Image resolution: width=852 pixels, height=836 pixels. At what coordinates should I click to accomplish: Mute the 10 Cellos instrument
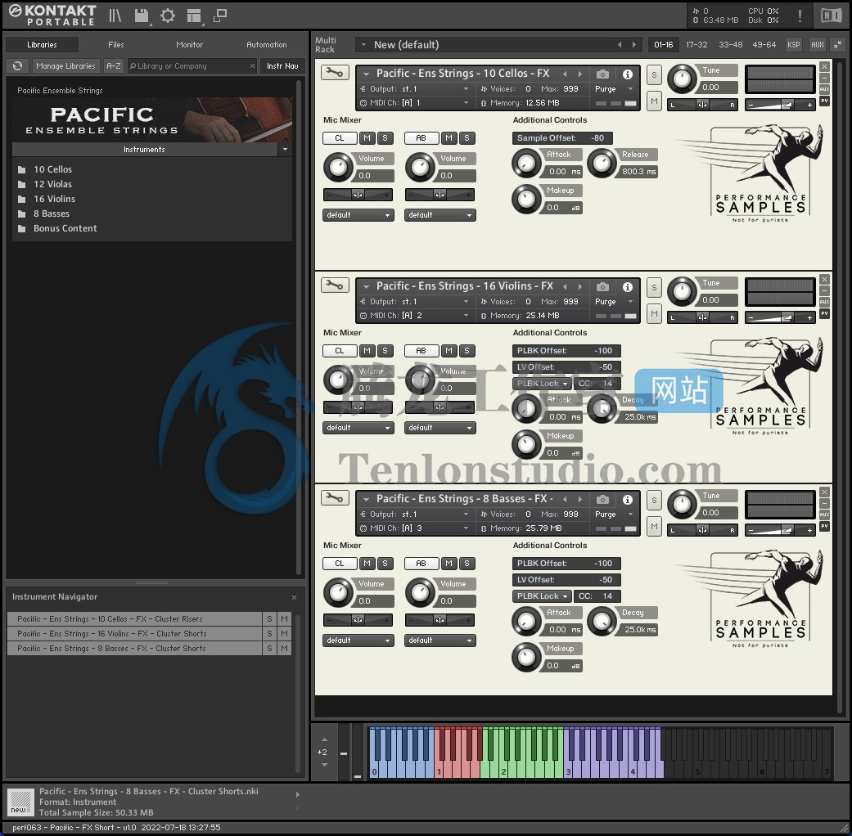pyautogui.click(x=654, y=101)
